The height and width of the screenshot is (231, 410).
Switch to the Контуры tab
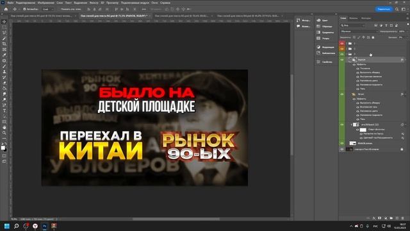click(366, 18)
